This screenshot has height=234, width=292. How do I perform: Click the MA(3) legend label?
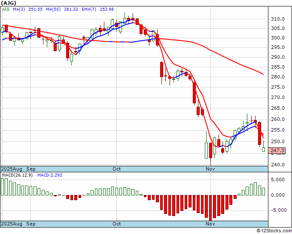pos(19,9)
